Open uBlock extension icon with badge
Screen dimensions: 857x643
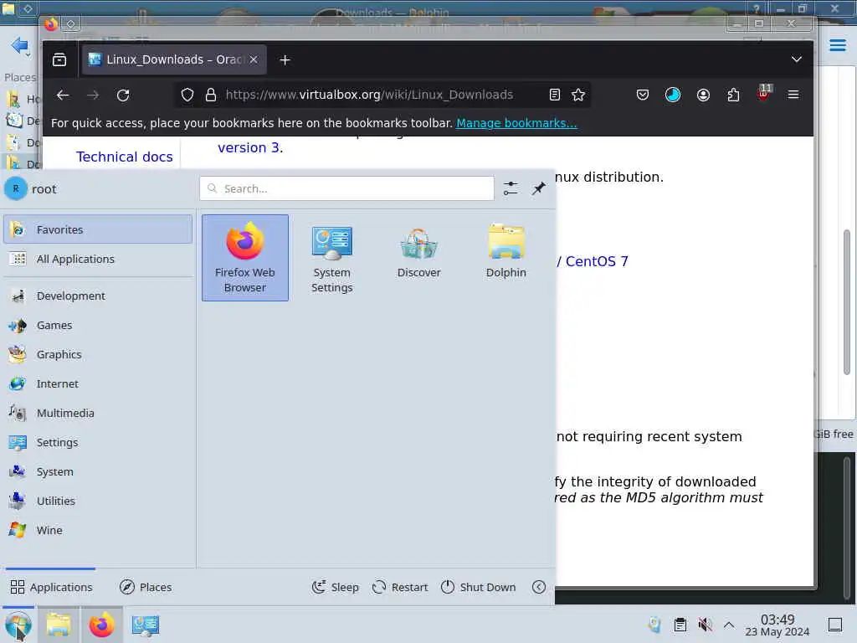pyautogui.click(x=764, y=94)
